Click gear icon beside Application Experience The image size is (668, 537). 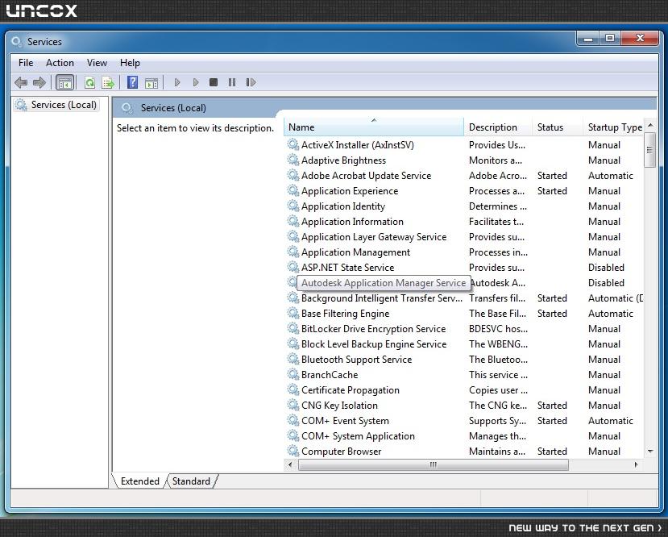point(293,190)
